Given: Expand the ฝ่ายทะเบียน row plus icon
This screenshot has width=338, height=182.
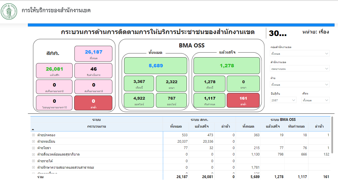Looking at the screenshot, I should point(33,142).
